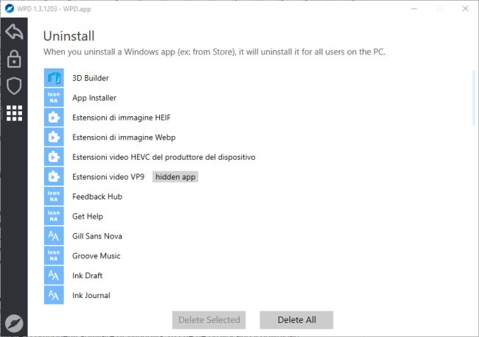Click the Ink Journal font icon
The width and height of the screenshot is (479, 337).
coord(54,295)
